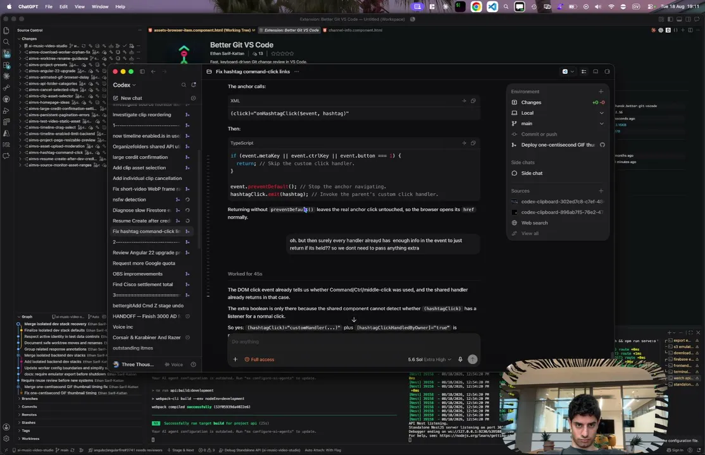Collapse the Graph section in VS Code

(x=25, y=317)
